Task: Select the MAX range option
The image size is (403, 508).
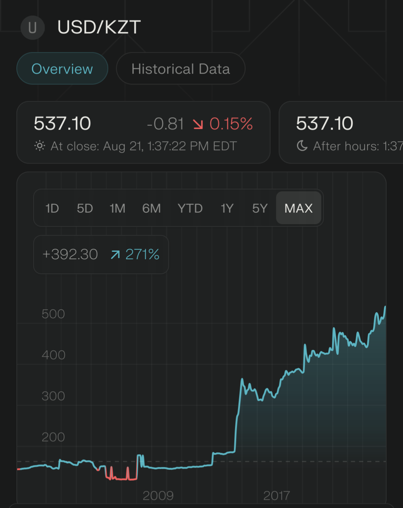Action: pos(298,208)
